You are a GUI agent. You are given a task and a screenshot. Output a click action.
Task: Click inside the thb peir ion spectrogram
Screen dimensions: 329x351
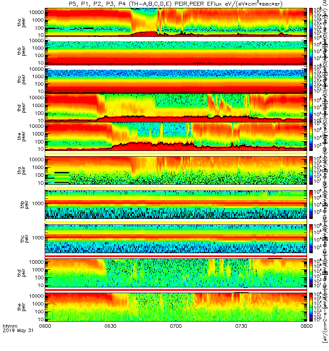pyautogui.click(x=176, y=204)
